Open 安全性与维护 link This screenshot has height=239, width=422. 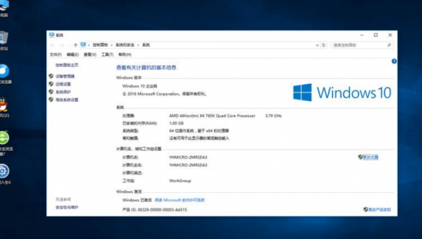point(67,207)
